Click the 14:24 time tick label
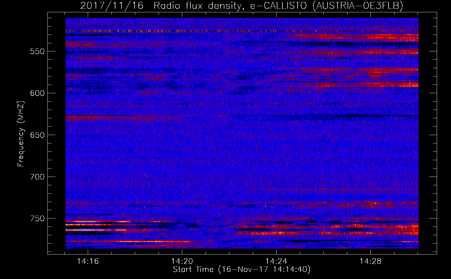451x279 pixels. [x=276, y=261]
